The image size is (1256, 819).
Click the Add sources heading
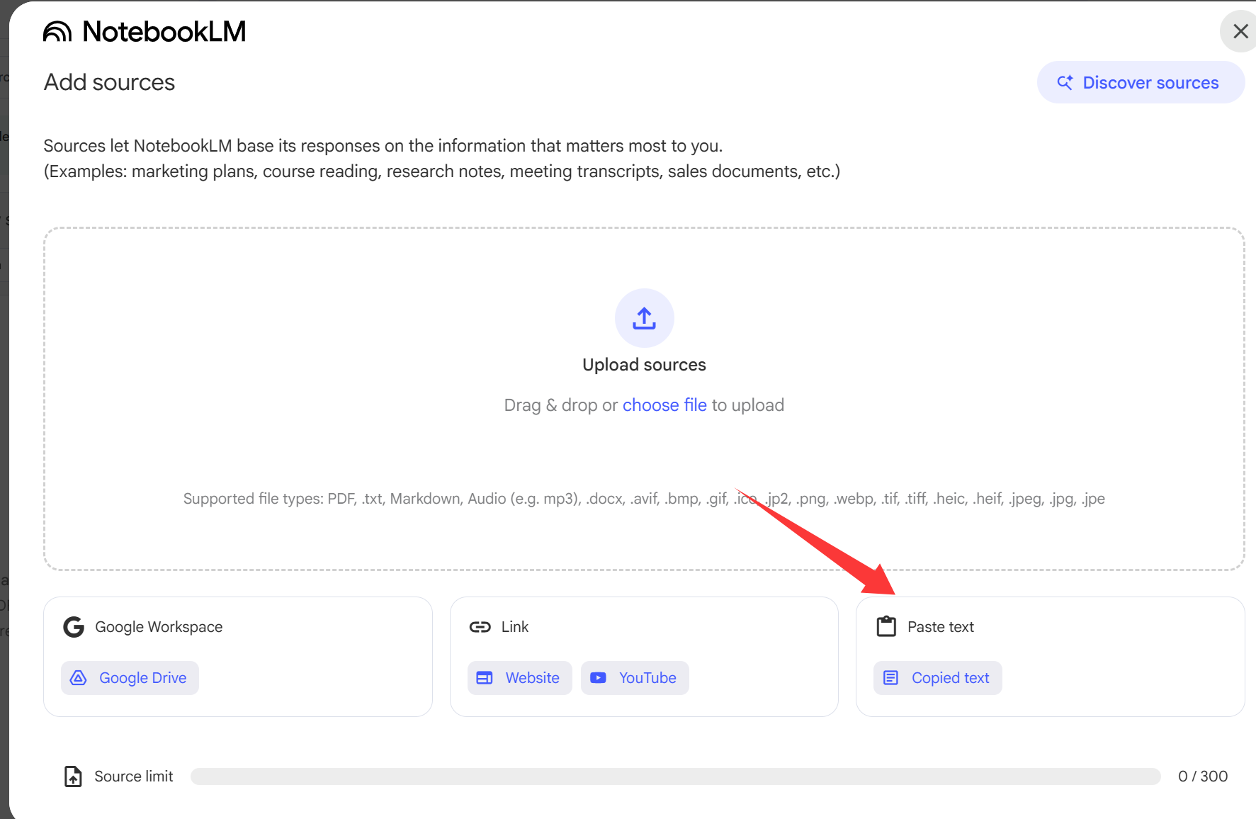click(x=109, y=83)
